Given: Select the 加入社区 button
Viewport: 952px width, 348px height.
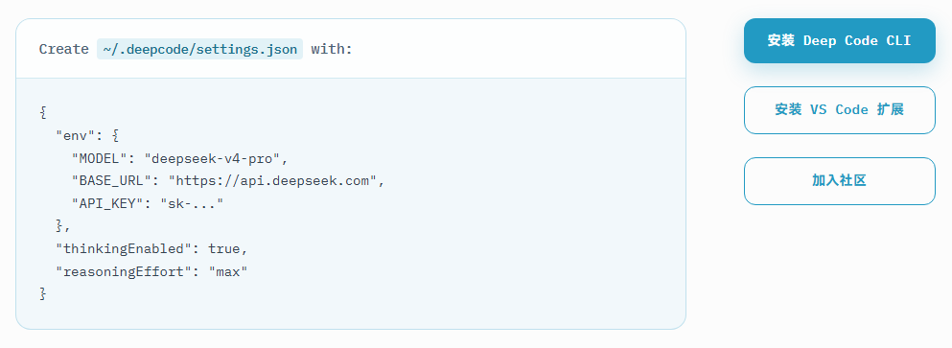Looking at the screenshot, I should (x=839, y=181).
